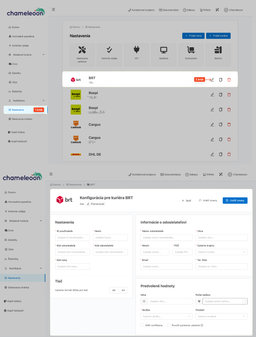Select A4 label print format
Image resolution: width=256 pixels, height=337 pixels.
[x=123, y=290]
